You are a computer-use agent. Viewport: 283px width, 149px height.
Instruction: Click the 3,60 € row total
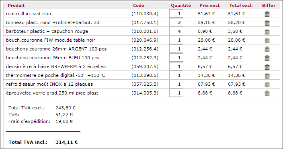pos(235,31)
